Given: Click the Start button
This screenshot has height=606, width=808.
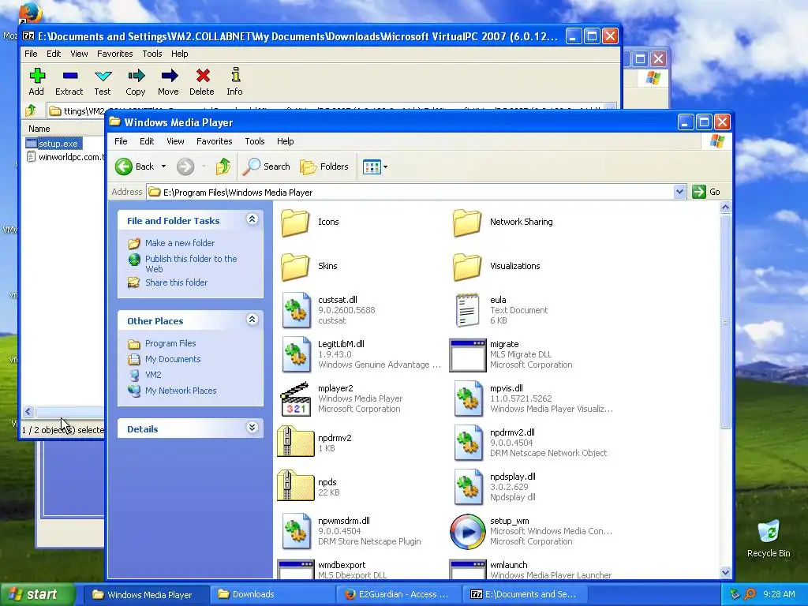Looking at the screenshot, I should pos(37,594).
